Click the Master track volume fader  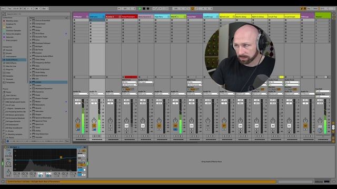[x=325, y=117]
